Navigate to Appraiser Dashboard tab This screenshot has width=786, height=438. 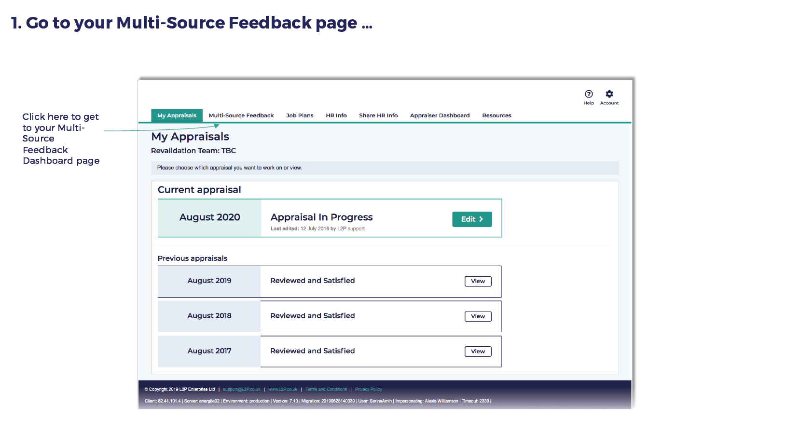(440, 116)
